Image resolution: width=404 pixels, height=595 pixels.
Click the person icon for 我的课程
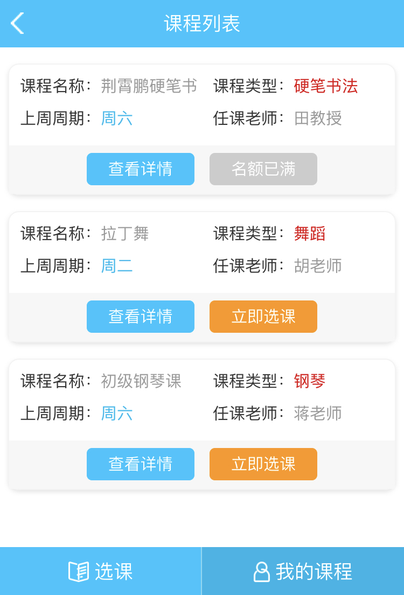coord(261,571)
